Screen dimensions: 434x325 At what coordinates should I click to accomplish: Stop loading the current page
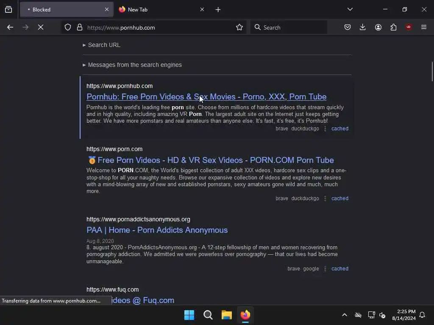click(41, 27)
